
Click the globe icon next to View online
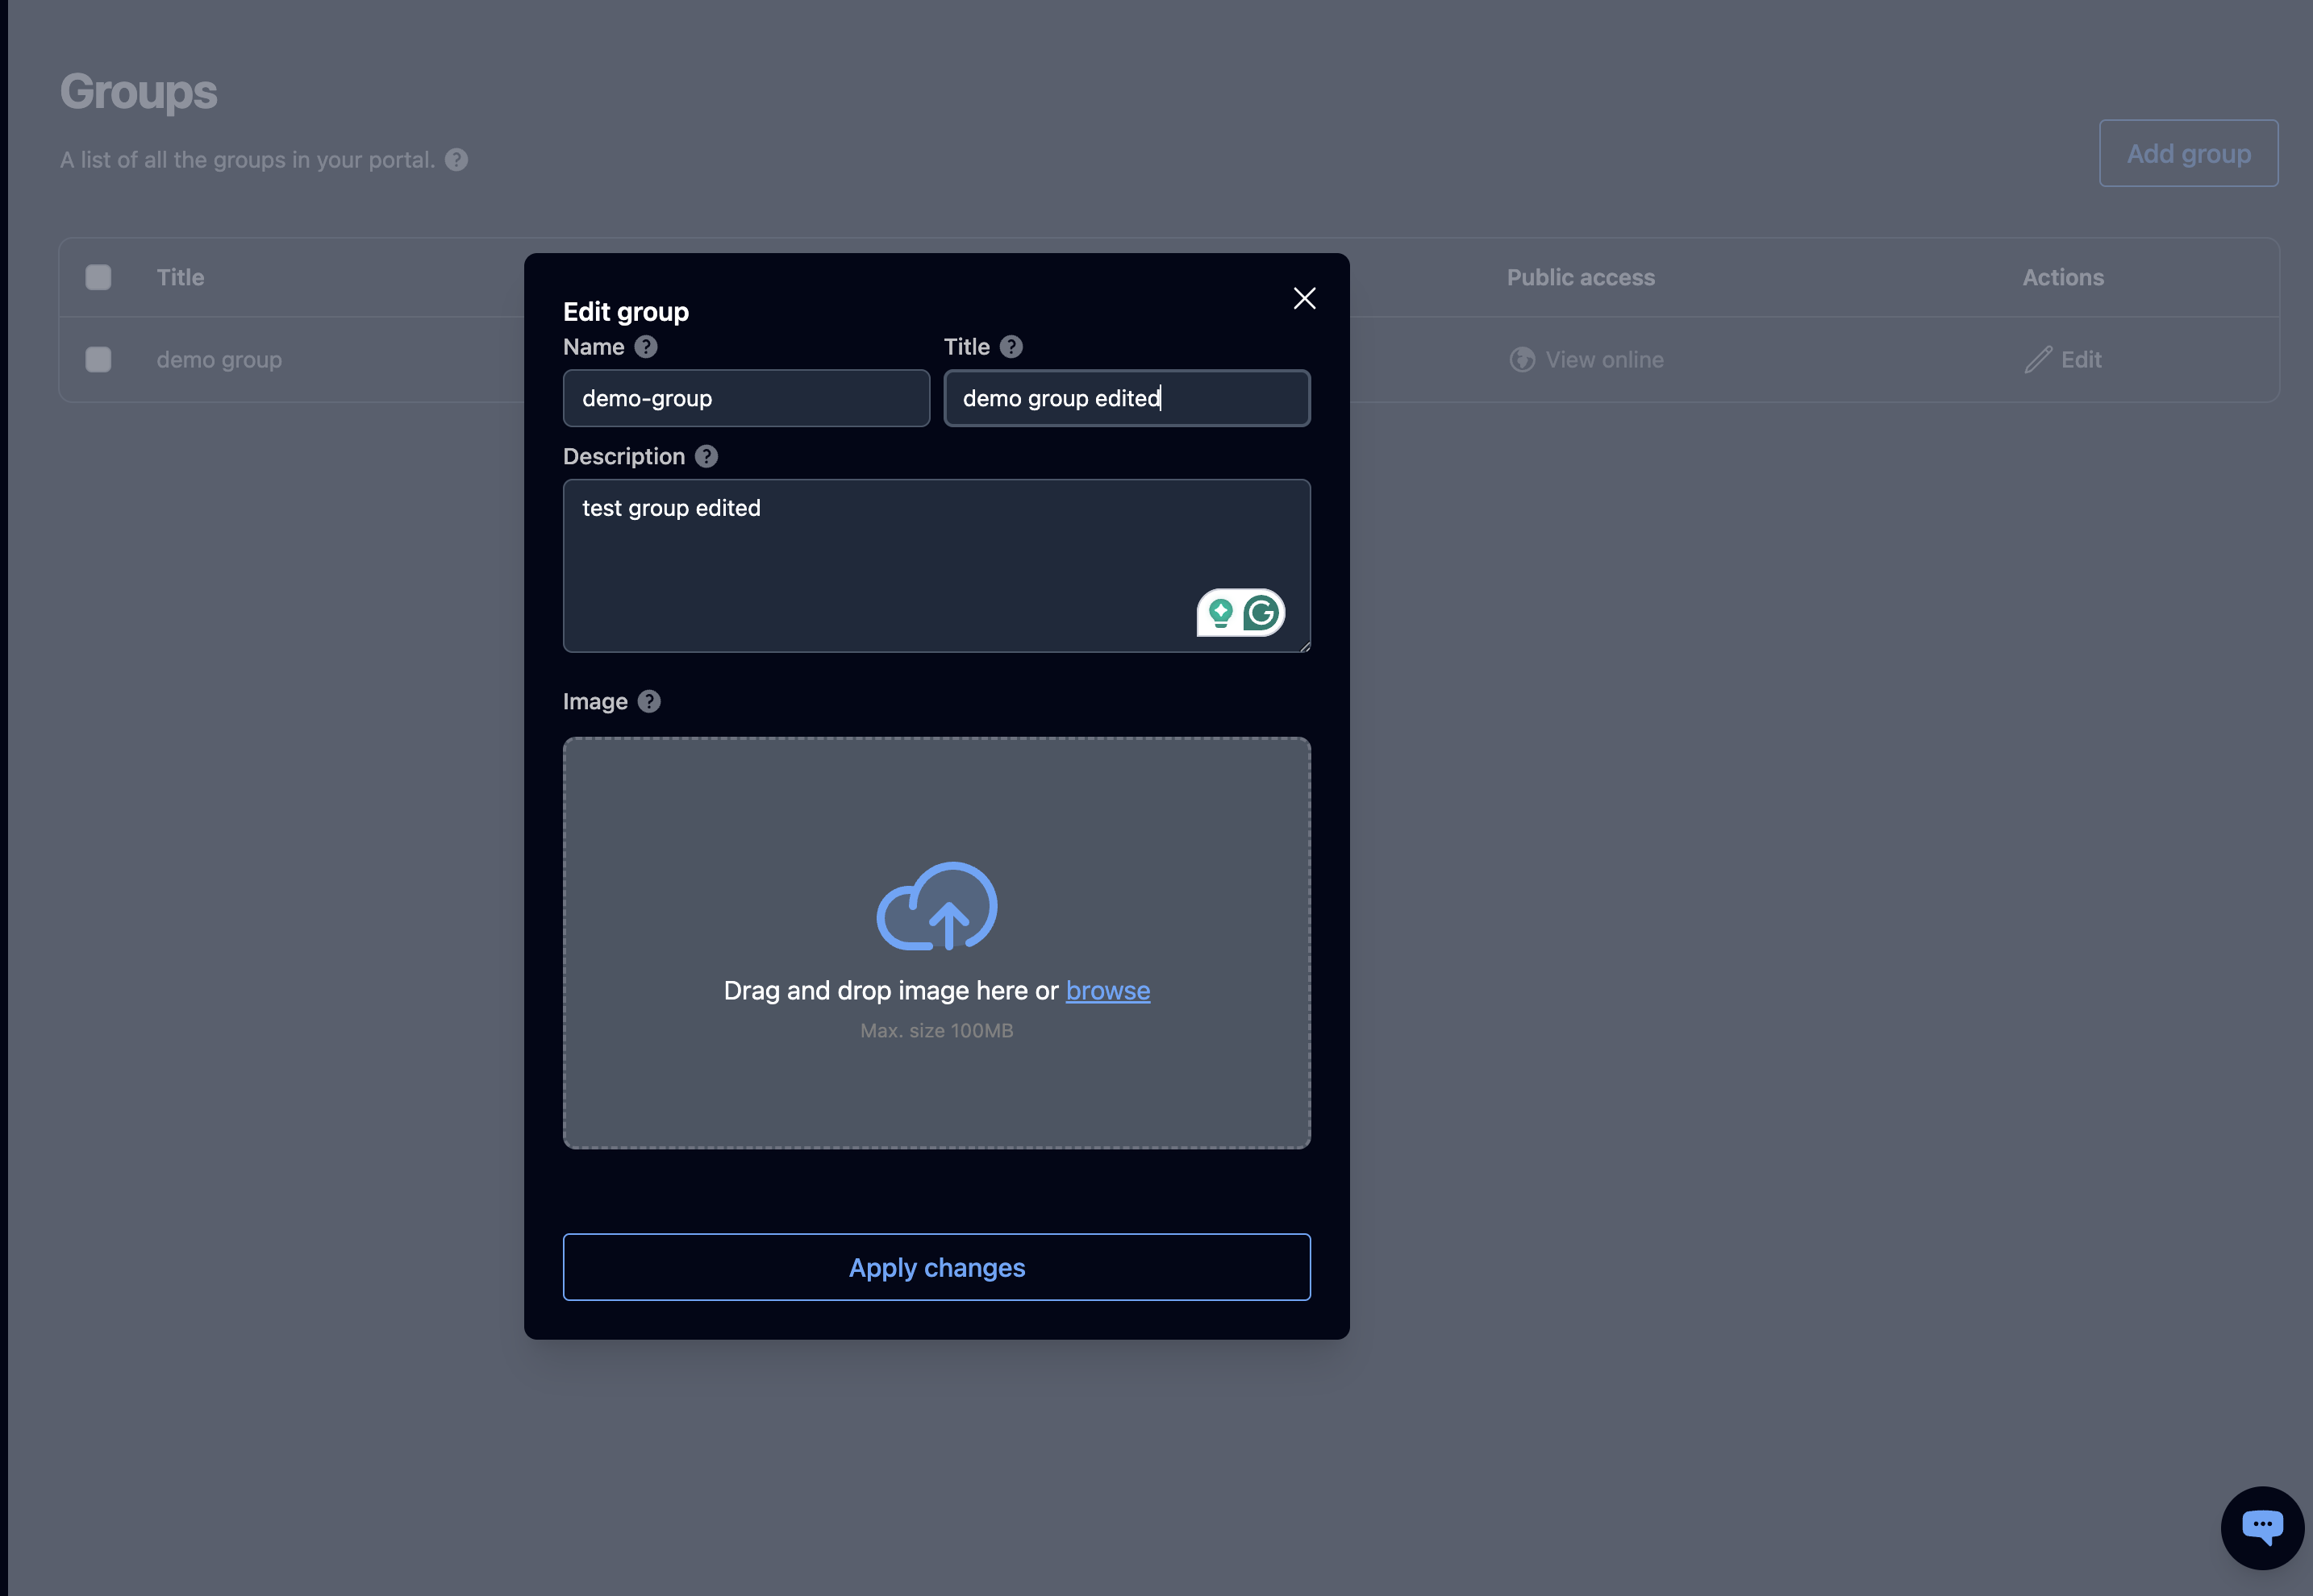(1522, 360)
